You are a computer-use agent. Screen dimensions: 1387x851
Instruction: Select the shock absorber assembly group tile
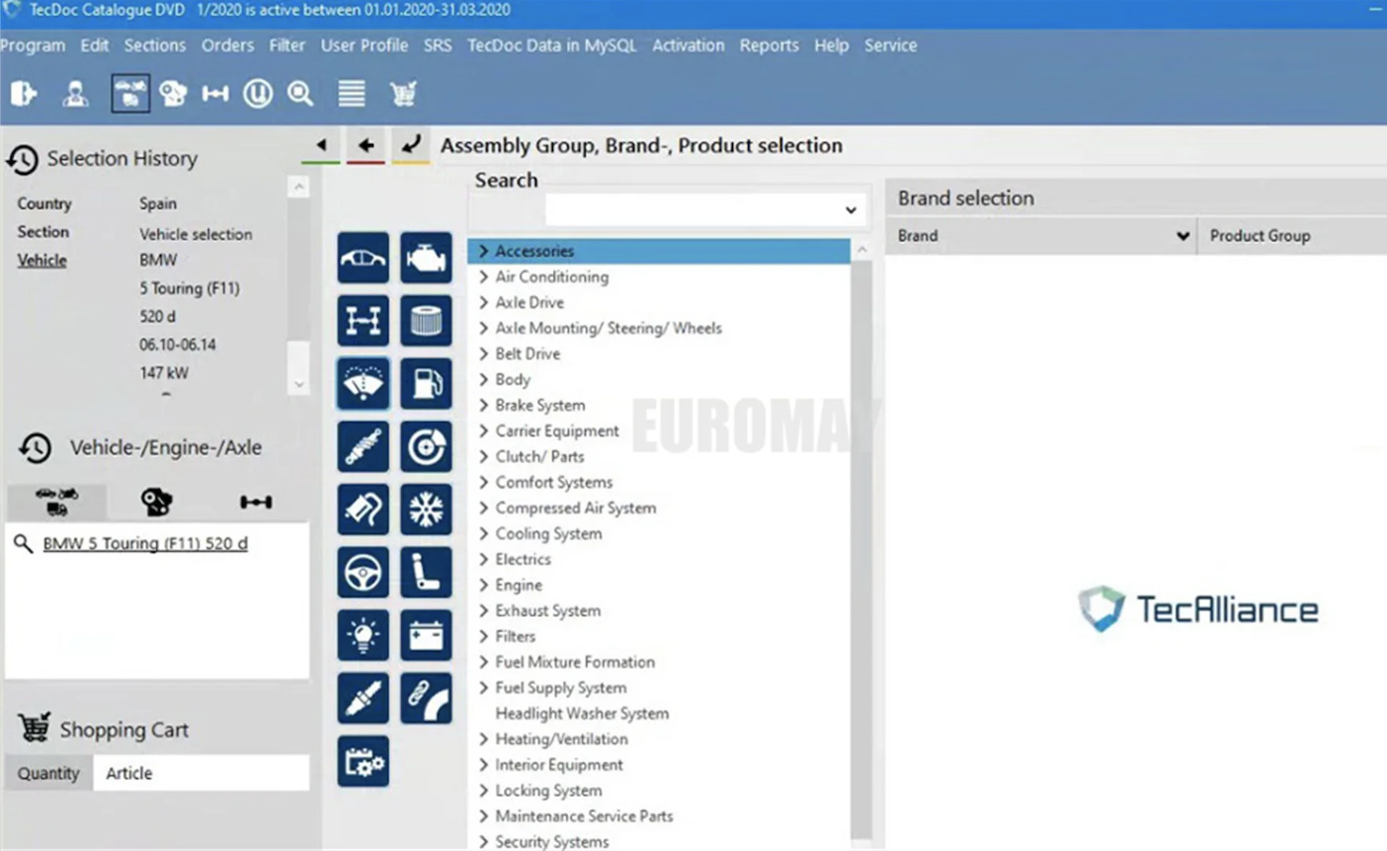click(363, 447)
